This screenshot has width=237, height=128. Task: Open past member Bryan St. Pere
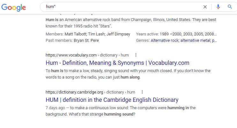point(86,41)
